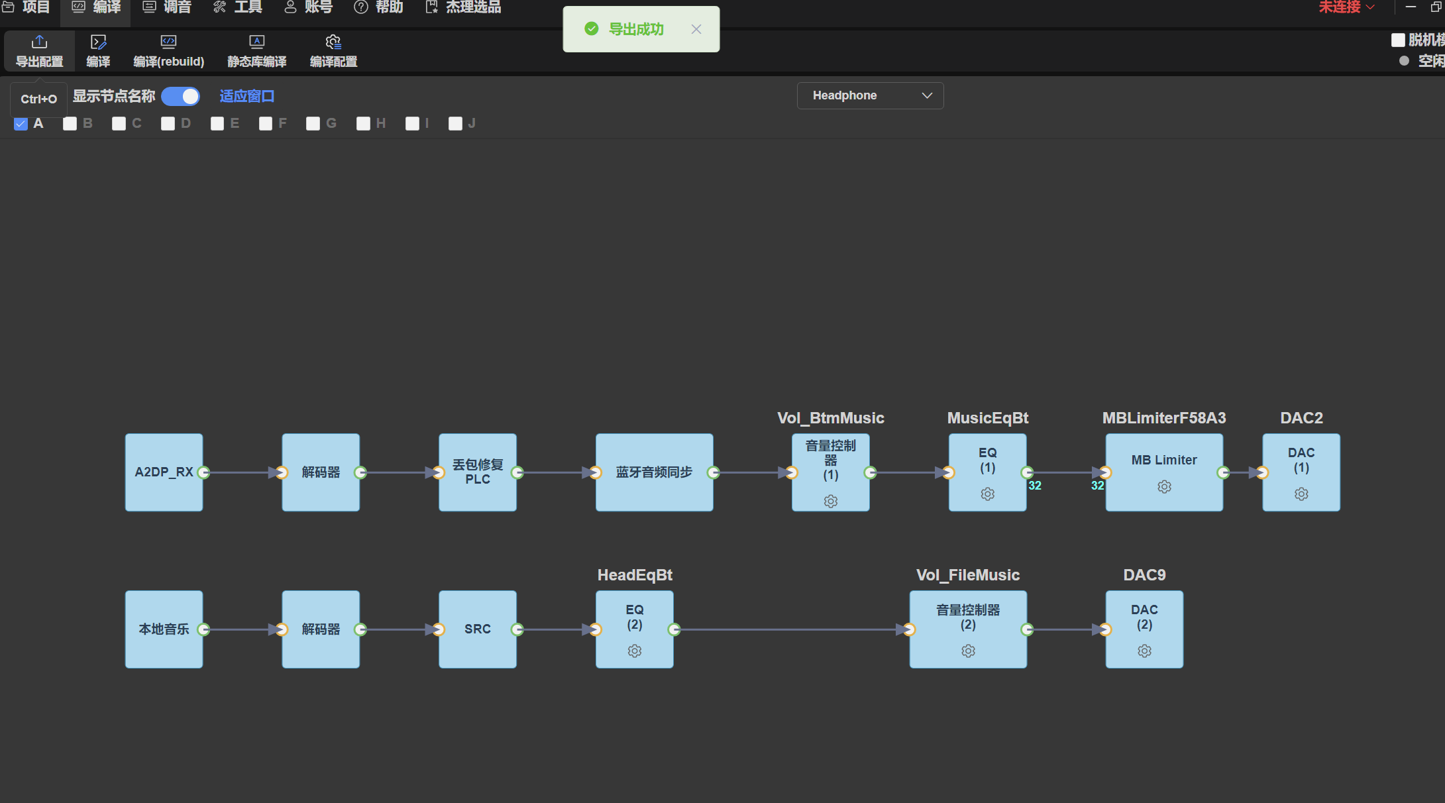This screenshot has height=803, width=1445.
Task: Select the 本地音乐 node block
Action: point(164,629)
